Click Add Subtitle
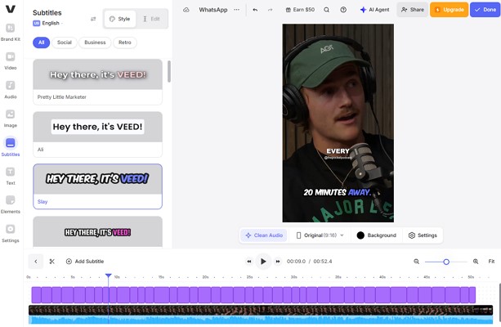The image size is (501, 327). 85,262
